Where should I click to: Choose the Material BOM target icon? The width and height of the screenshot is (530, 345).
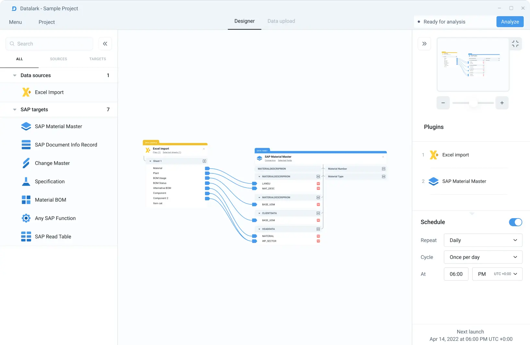26,200
